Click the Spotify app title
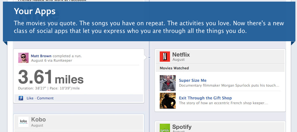 (182, 127)
